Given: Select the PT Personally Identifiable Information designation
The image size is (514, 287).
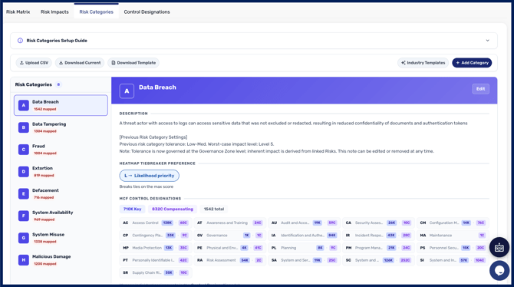Looking at the screenshot, I should 156,260.
